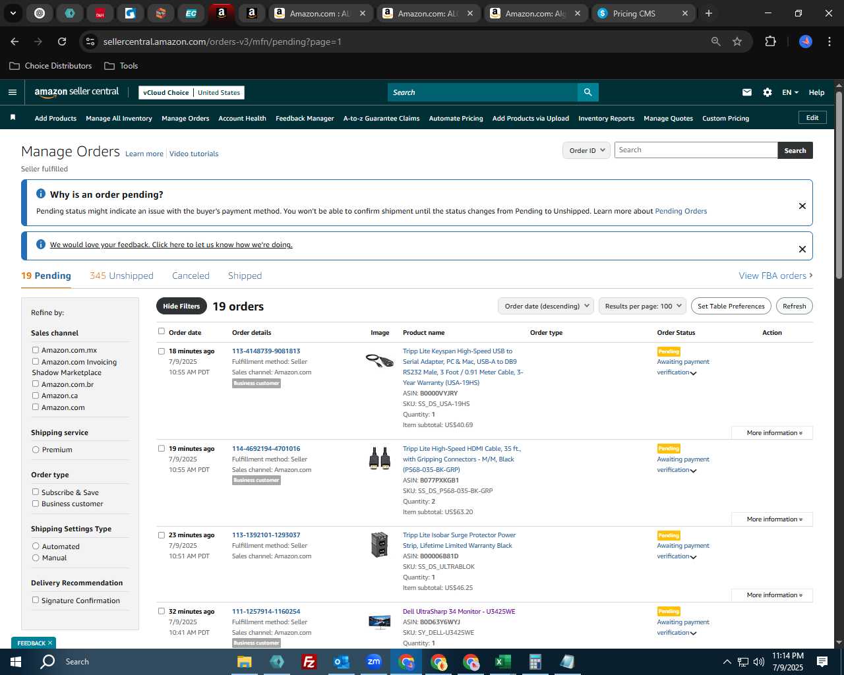Open Excel from the taskbar
Screen dimensions: 844x675
502,662
